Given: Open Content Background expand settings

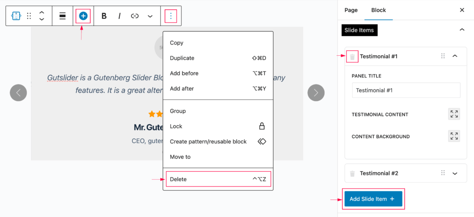Looking at the screenshot, I should pos(454,136).
